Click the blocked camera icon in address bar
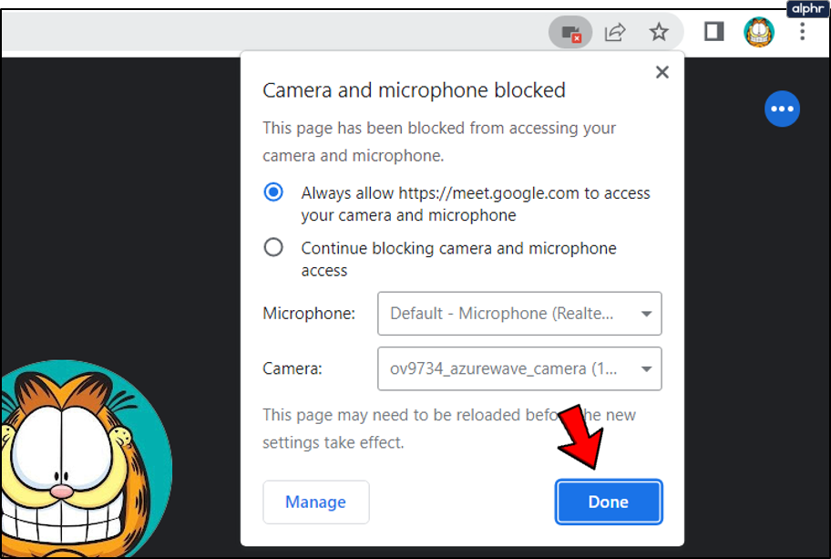 [x=570, y=32]
